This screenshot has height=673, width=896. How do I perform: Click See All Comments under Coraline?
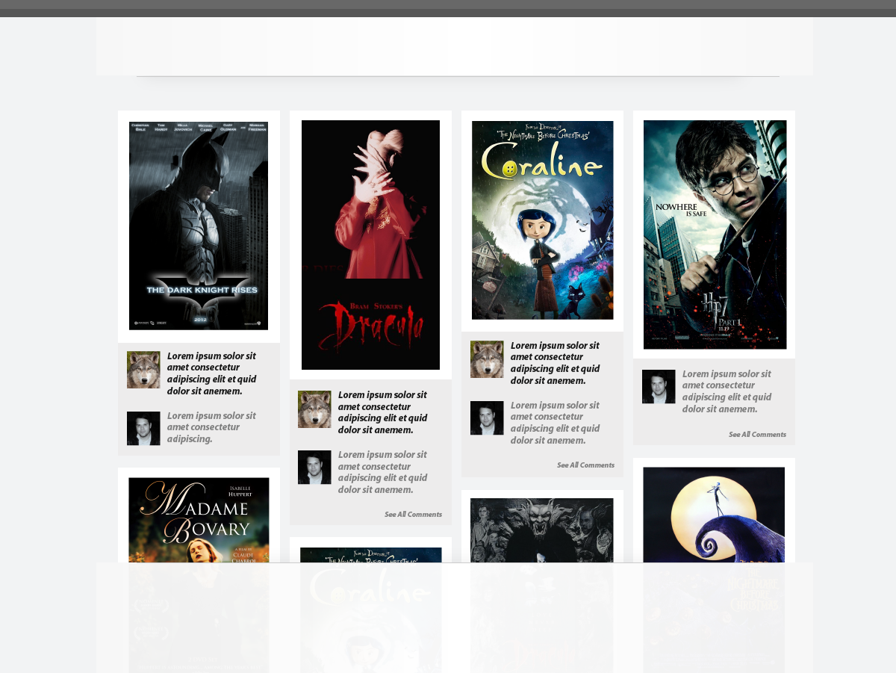(x=585, y=465)
